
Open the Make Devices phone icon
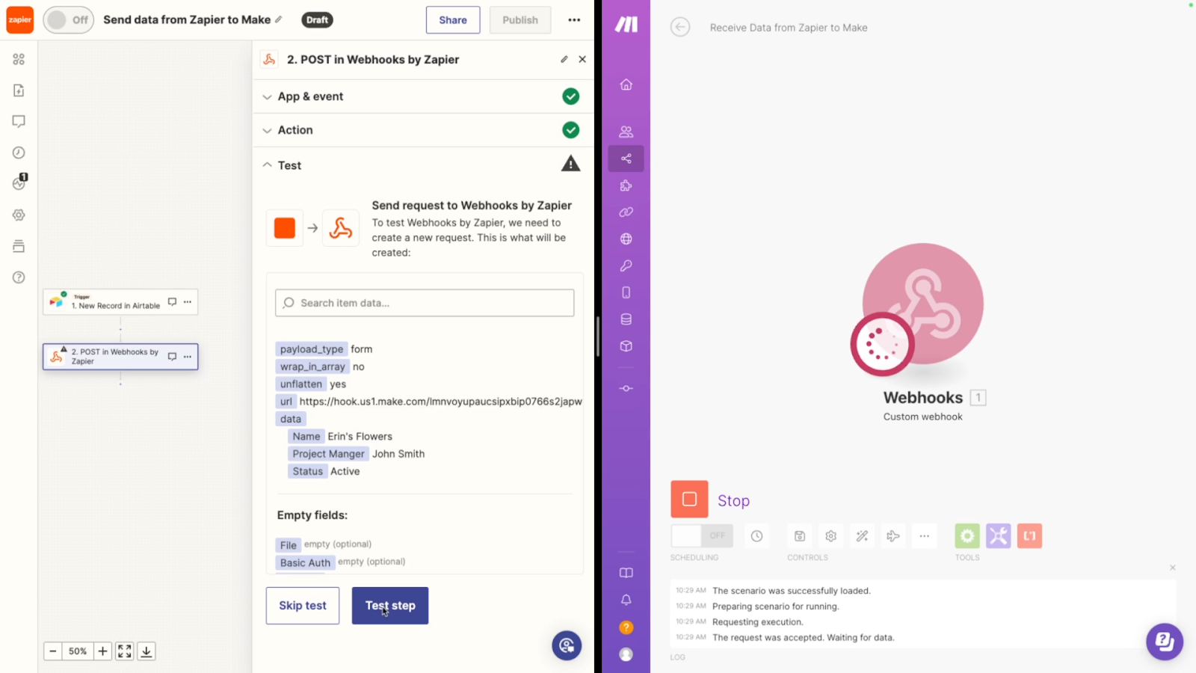coord(626,292)
